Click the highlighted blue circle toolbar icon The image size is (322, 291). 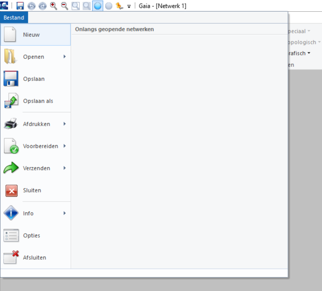click(98, 6)
